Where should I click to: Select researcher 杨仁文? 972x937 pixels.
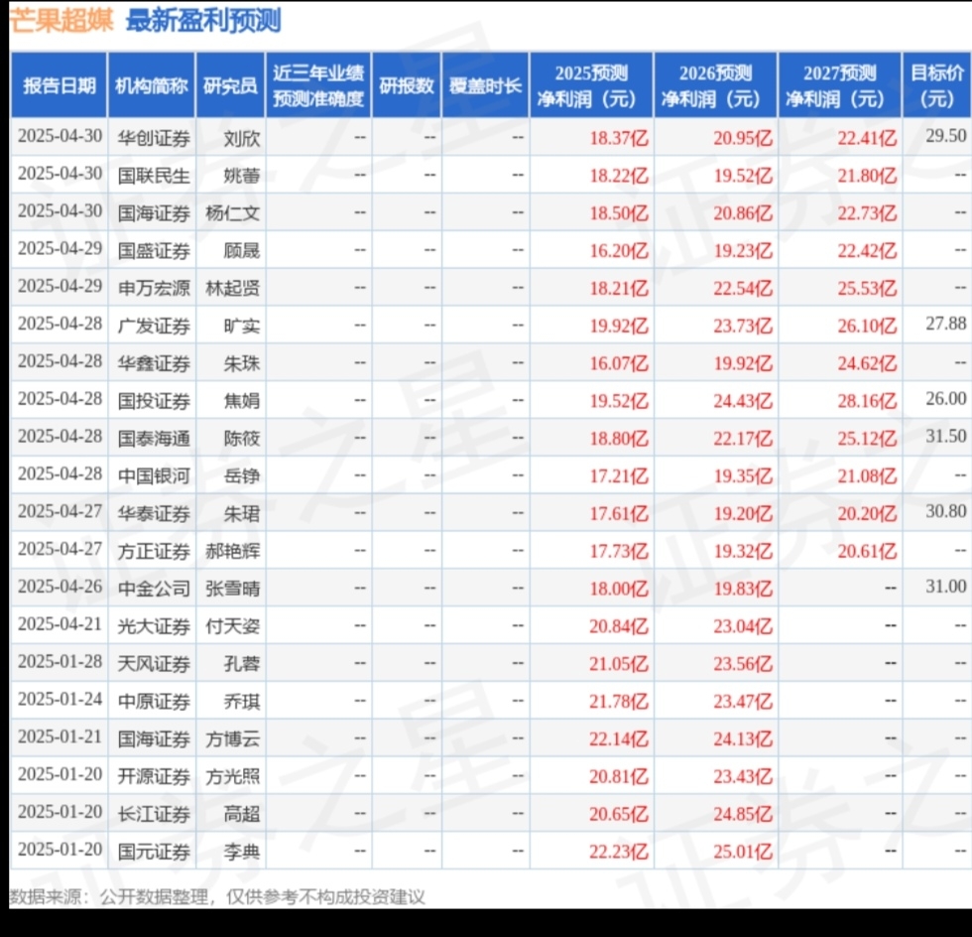tap(232, 212)
